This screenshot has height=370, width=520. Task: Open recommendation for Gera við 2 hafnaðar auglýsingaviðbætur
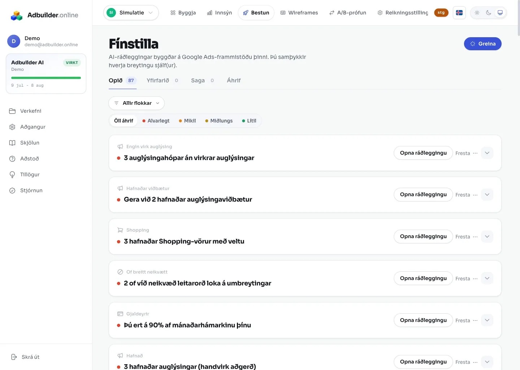(423, 194)
